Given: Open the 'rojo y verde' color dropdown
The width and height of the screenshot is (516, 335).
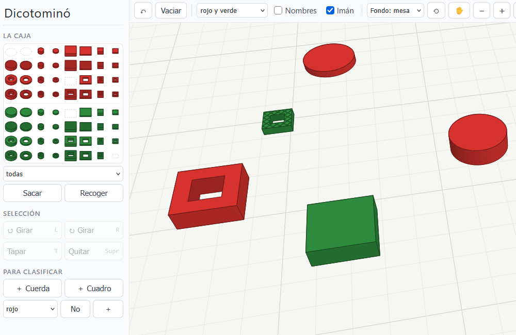Looking at the screenshot, I should click(x=232, y=10).
